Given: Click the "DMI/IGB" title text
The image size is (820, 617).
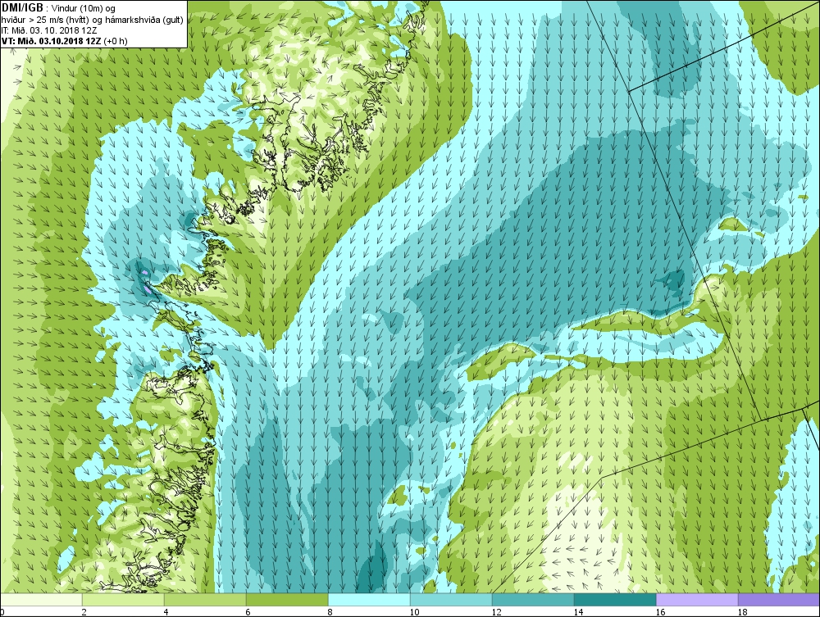Looking at the screenshot, I should pyautogui.click(x=22, y=7).
